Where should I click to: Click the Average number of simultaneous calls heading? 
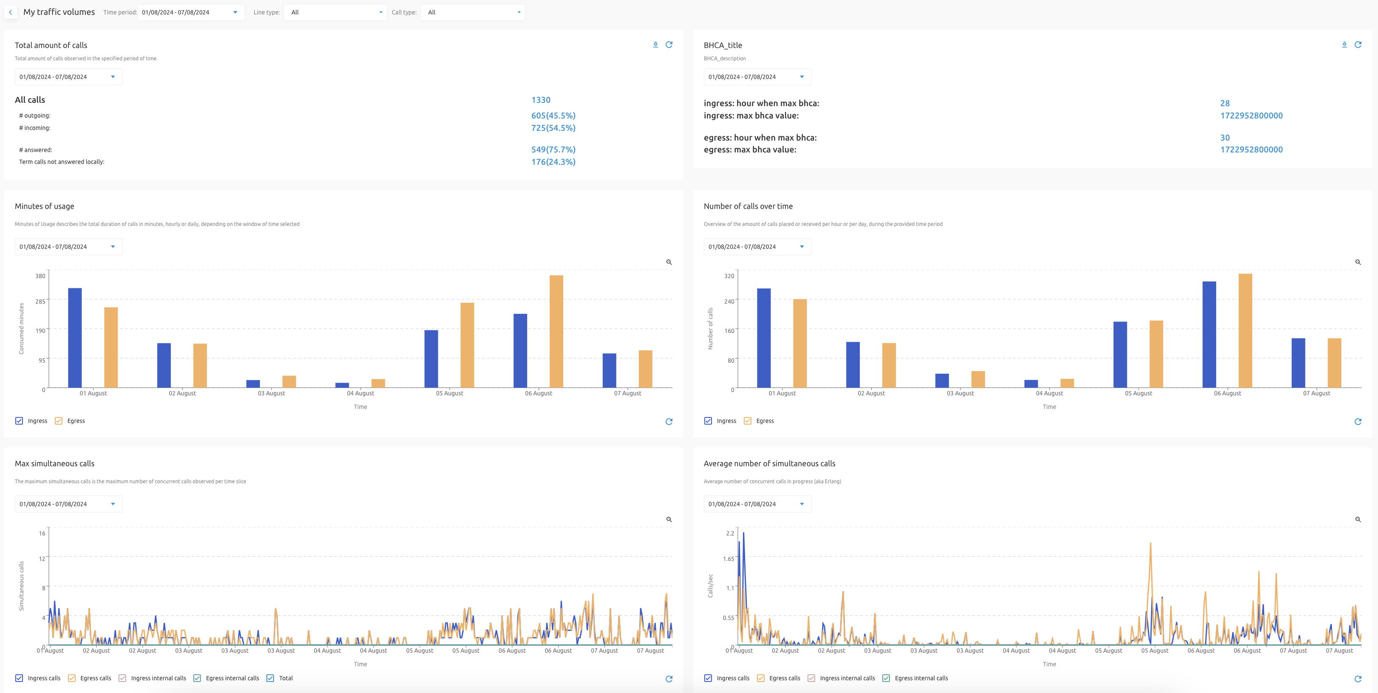point(769,464)
